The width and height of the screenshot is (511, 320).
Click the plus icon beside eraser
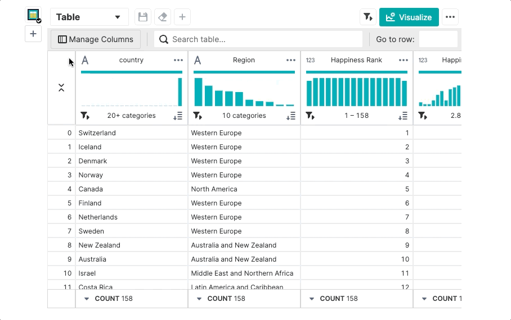[182, 17]
